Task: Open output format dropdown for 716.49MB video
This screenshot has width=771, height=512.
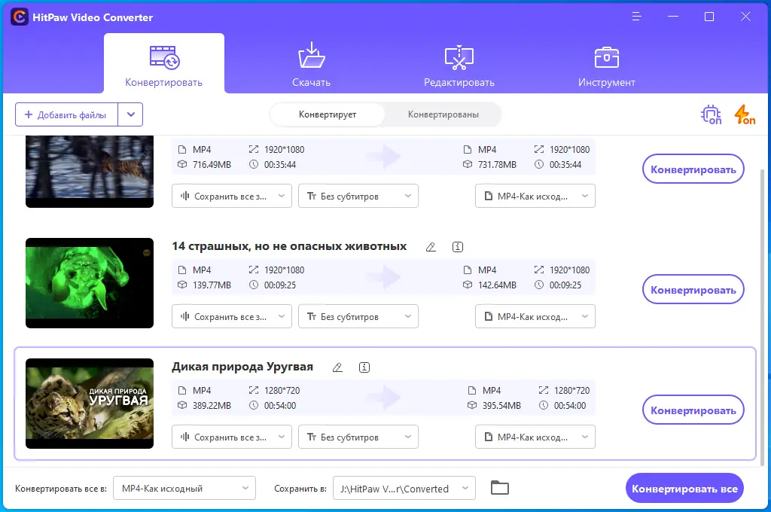Action: 535,196
